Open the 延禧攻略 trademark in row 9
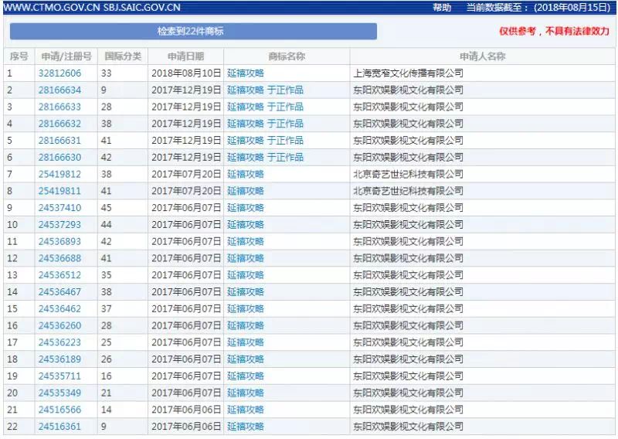 point(245,208)
